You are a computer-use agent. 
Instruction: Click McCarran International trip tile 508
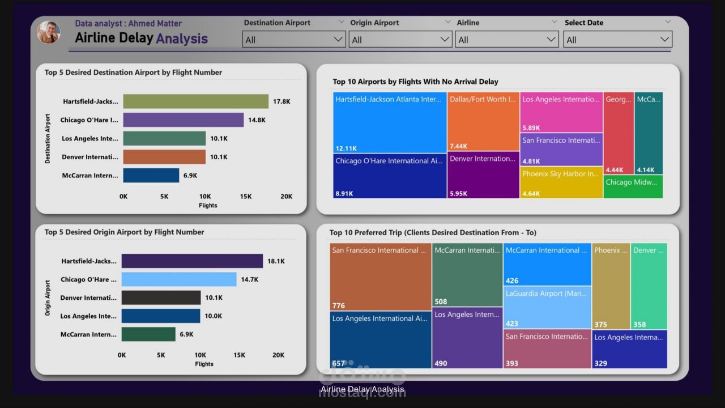[467, 275]
